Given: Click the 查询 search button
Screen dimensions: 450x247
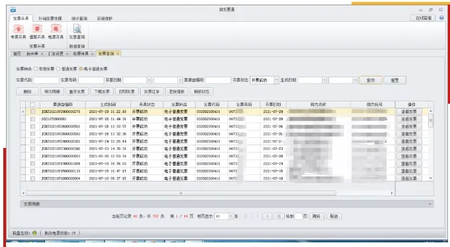Looking at the screenshot, I should (371, 81).
